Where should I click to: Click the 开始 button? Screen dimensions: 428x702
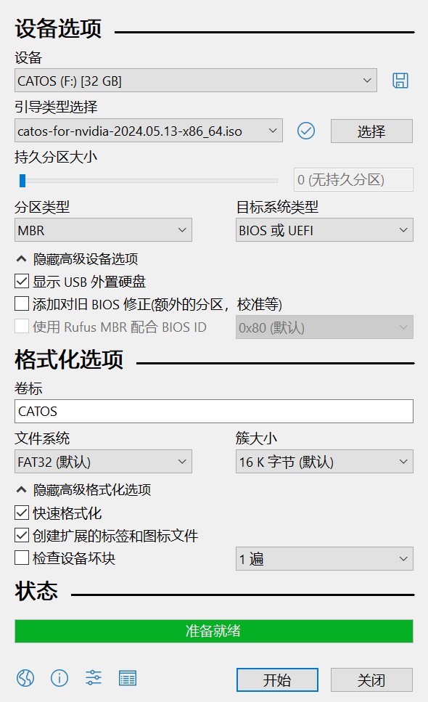point(277,680)
